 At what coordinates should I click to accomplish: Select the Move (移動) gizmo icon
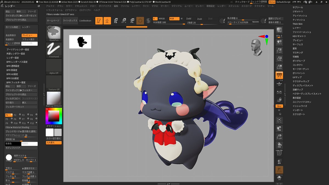click(x=115, y=21)
